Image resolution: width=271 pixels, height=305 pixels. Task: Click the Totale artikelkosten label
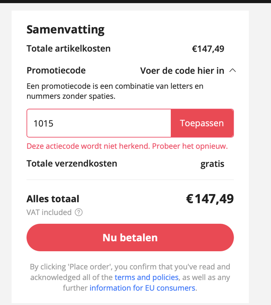click(x=69, y=48)
